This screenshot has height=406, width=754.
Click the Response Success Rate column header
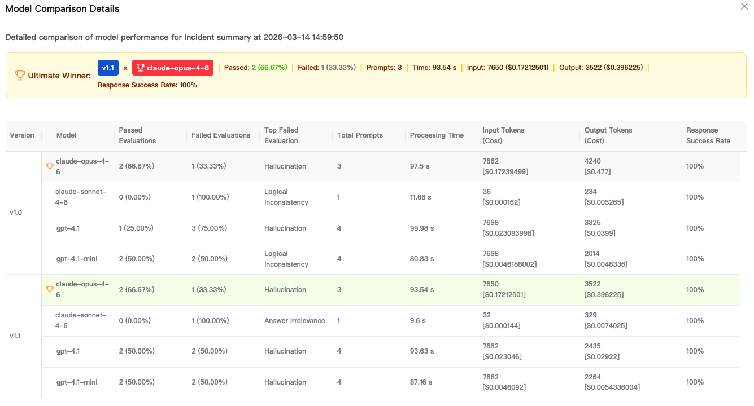pos(708,135)
